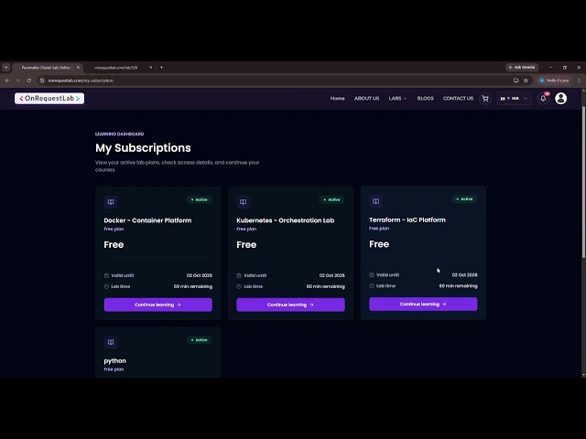Click the Ask Gemini button
The height and width of the screenshot is (439, 586).
coord(522,67)
